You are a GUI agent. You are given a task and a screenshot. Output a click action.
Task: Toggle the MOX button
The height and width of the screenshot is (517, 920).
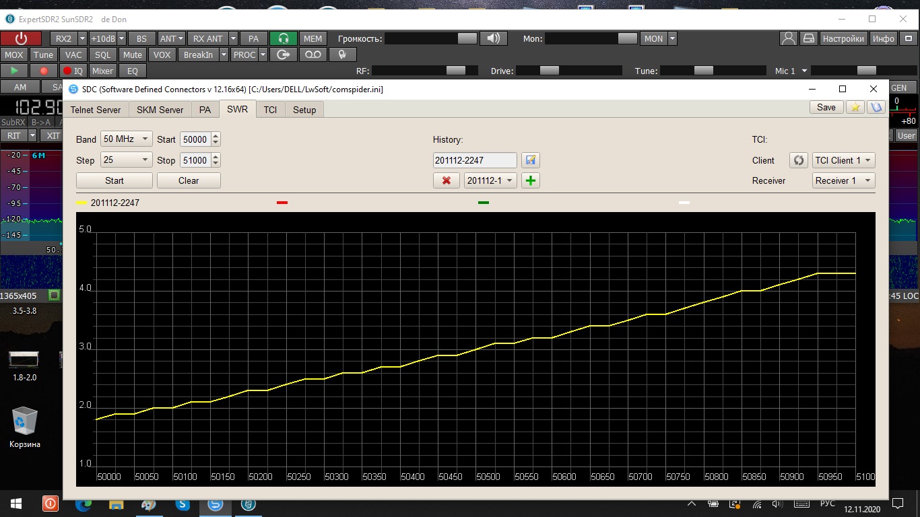pos(14,55)
